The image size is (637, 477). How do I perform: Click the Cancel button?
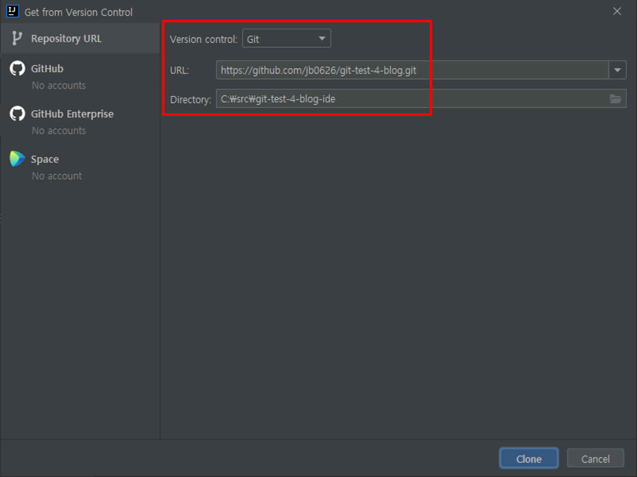point(595,459)
